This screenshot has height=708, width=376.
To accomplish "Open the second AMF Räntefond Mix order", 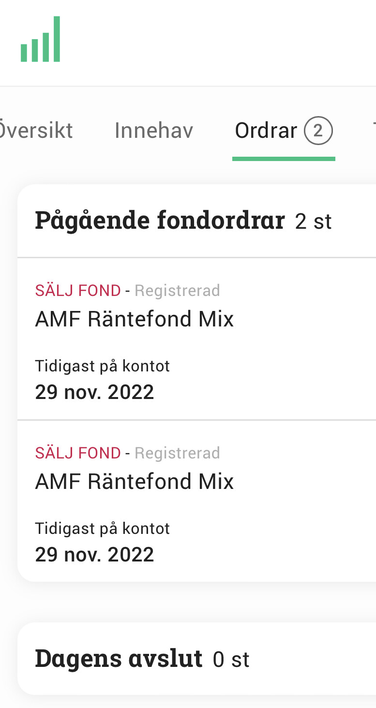I will pos(135,482).
